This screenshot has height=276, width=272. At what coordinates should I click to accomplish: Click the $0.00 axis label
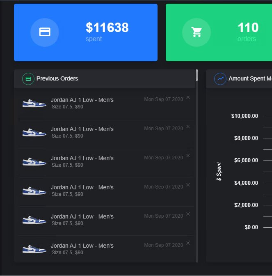pos(251,227)
